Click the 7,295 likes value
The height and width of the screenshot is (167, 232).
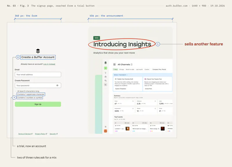click(161, 104)
